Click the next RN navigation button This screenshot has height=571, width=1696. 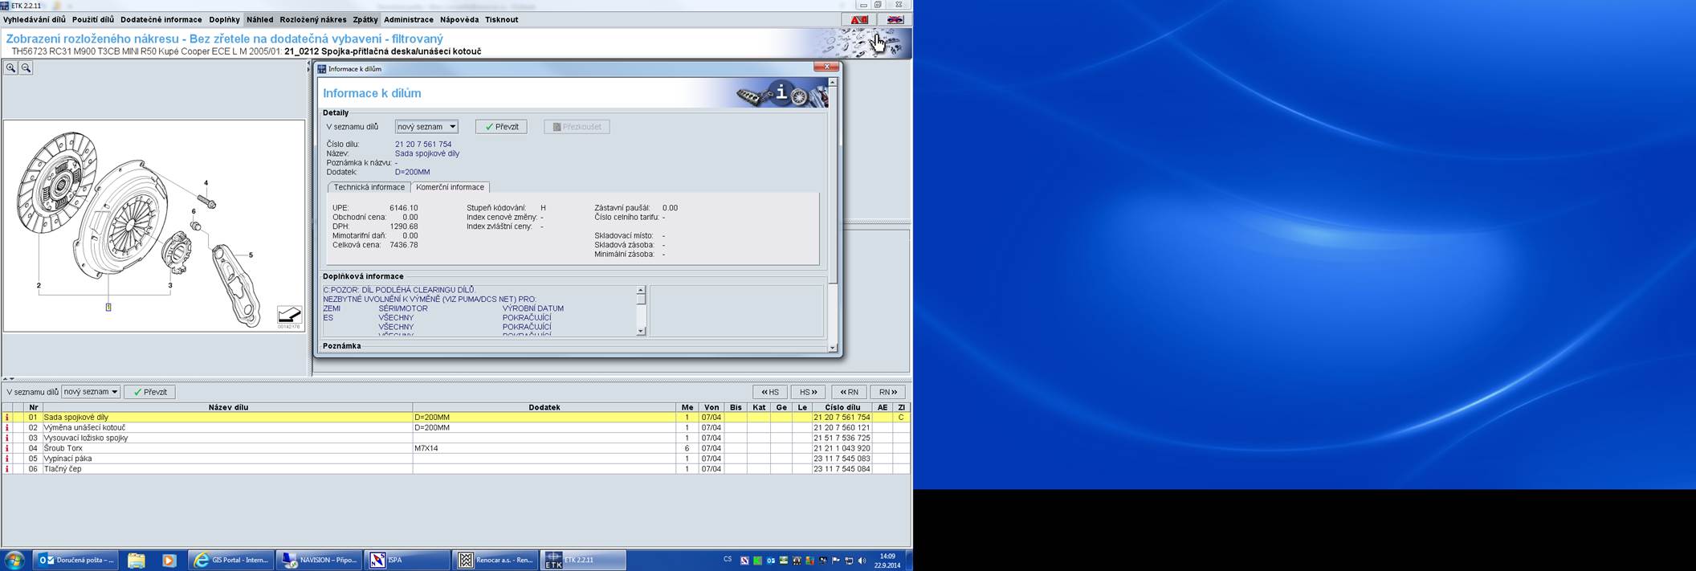[887, 392]
